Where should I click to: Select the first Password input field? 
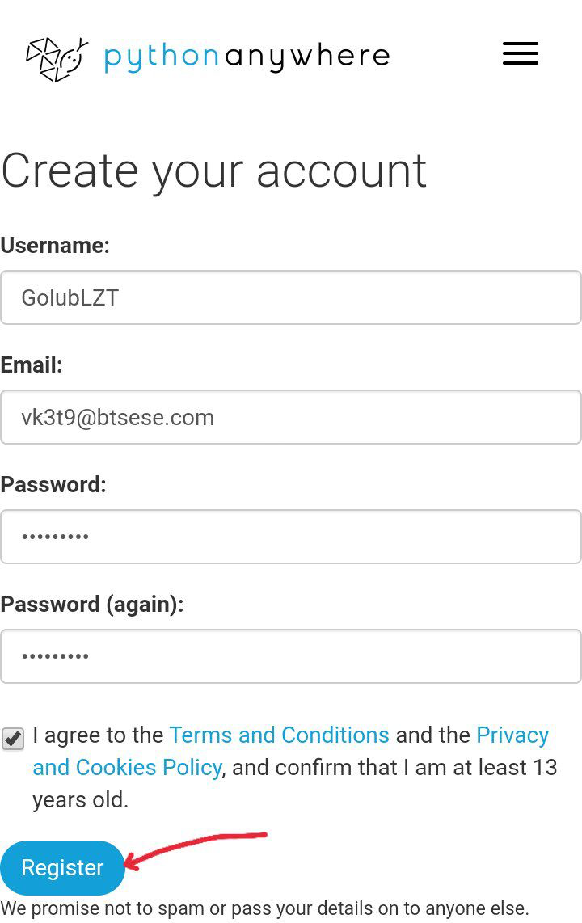click(291, 537)
